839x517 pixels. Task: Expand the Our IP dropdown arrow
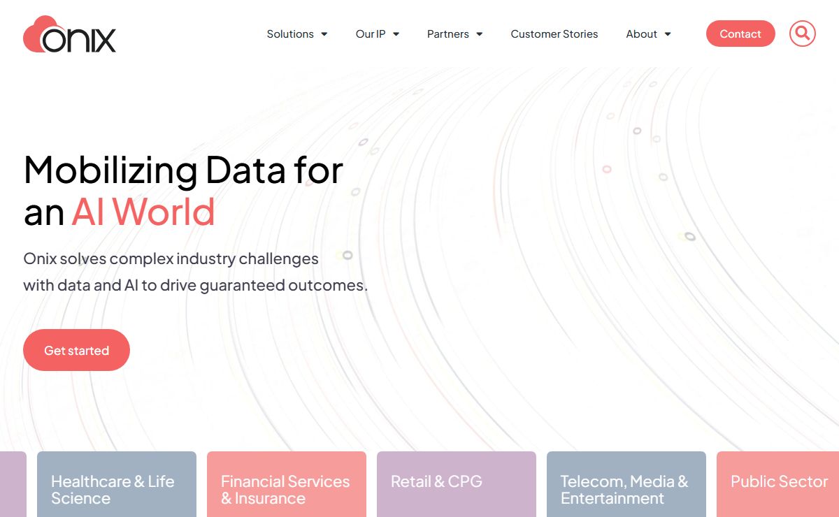(x=396, y=34)
